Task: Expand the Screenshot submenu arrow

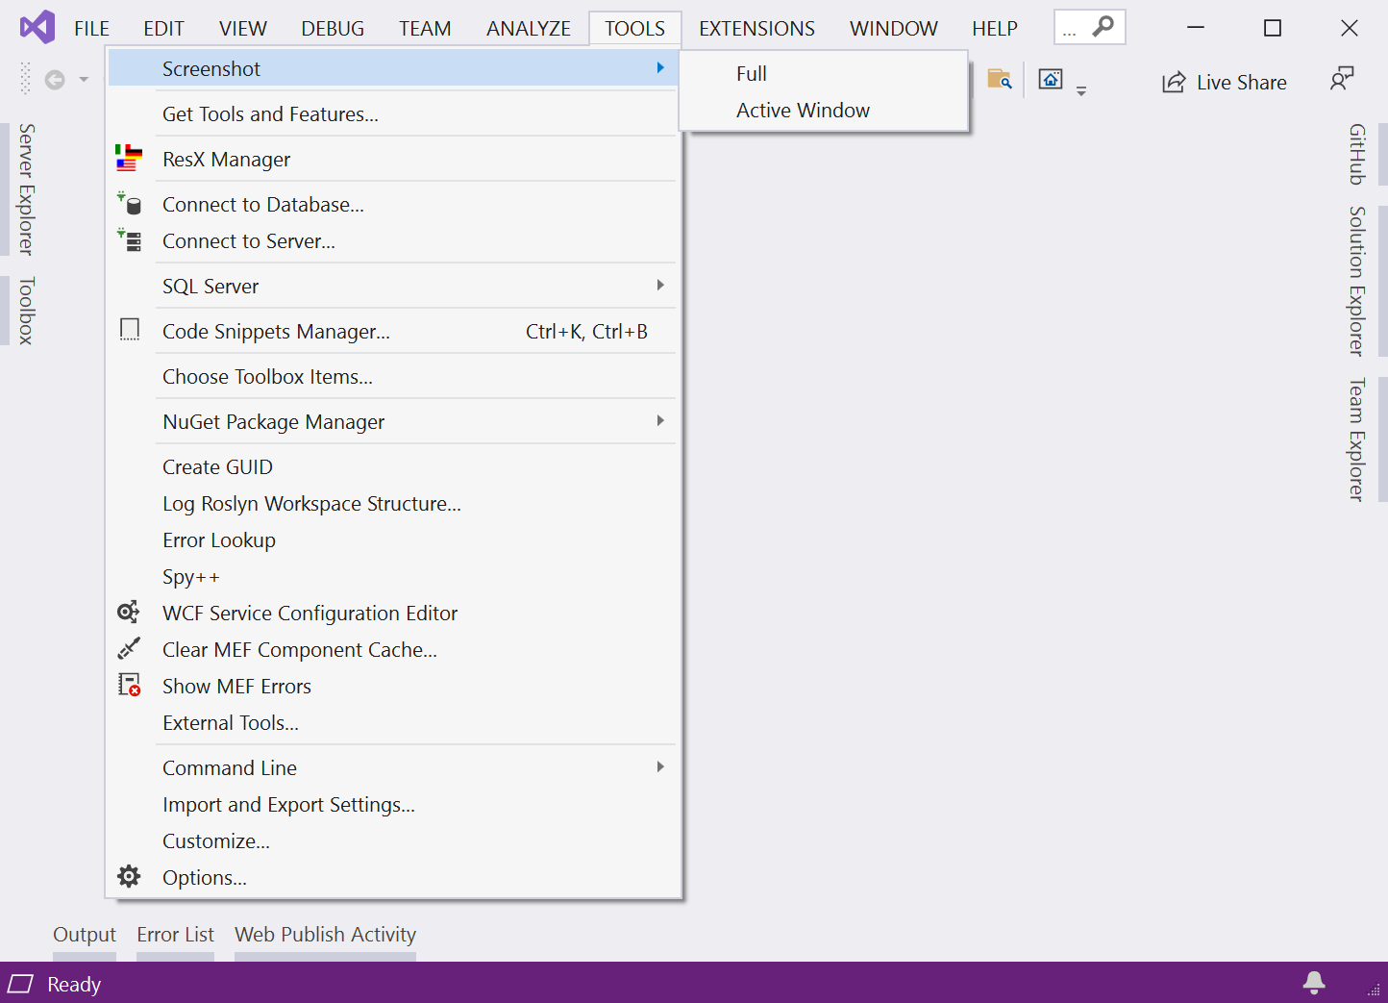Action: click(x=660, y=67)
